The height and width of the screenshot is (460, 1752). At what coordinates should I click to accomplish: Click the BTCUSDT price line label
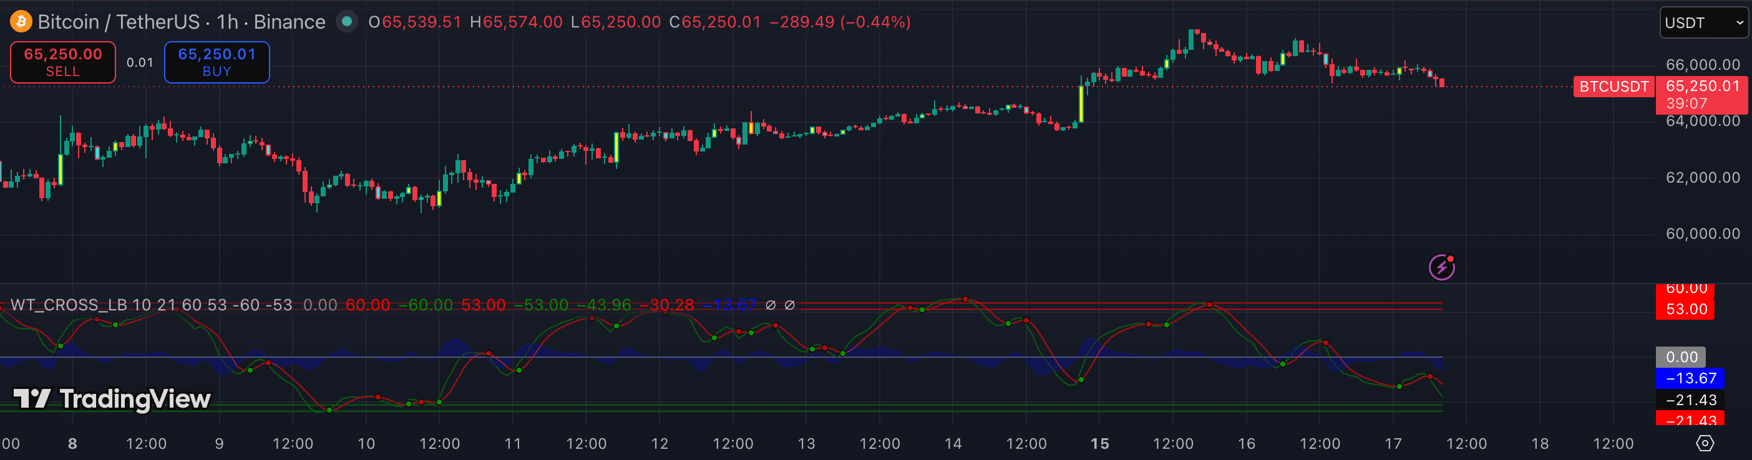(1613, 87)
